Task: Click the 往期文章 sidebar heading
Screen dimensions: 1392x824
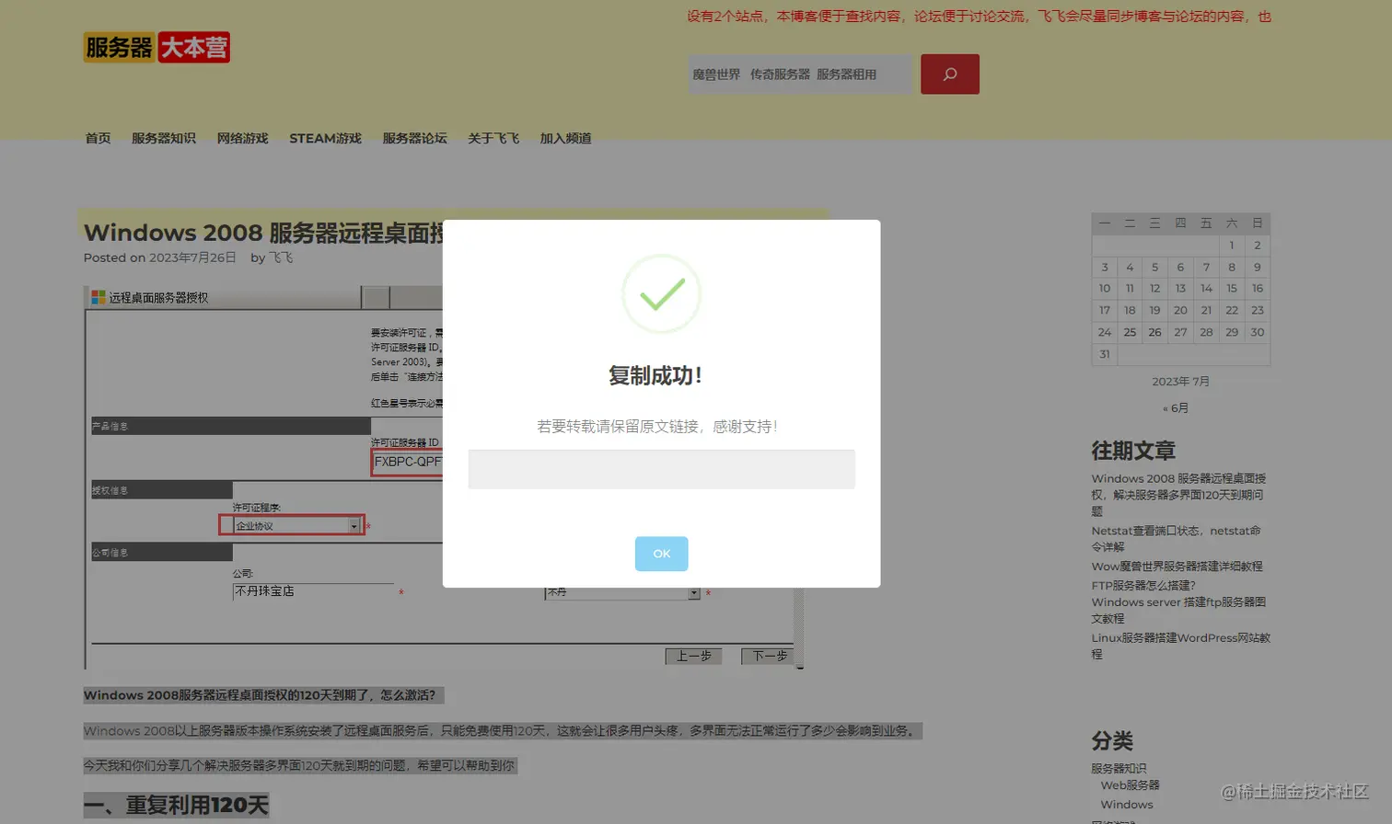Action: point(1133,451)
